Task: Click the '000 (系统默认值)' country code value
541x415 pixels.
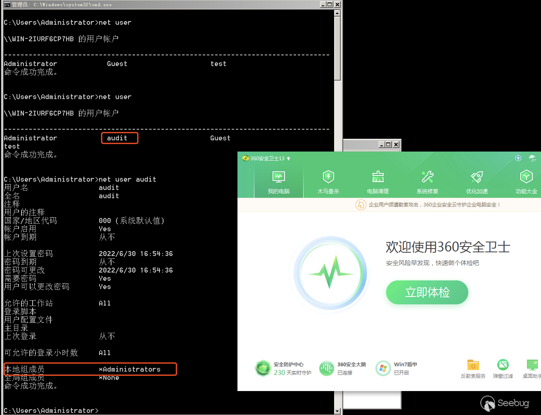Action: click(132, 221)
